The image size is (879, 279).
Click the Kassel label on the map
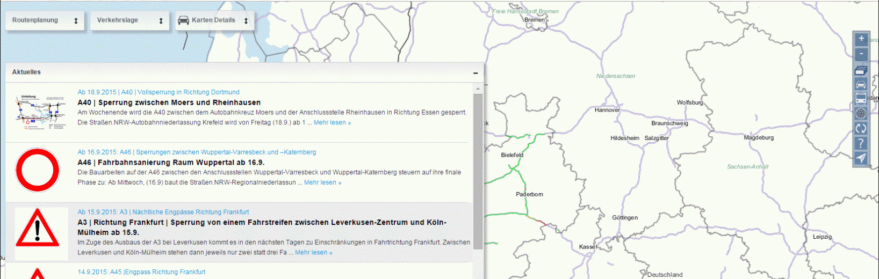[588, 247]
